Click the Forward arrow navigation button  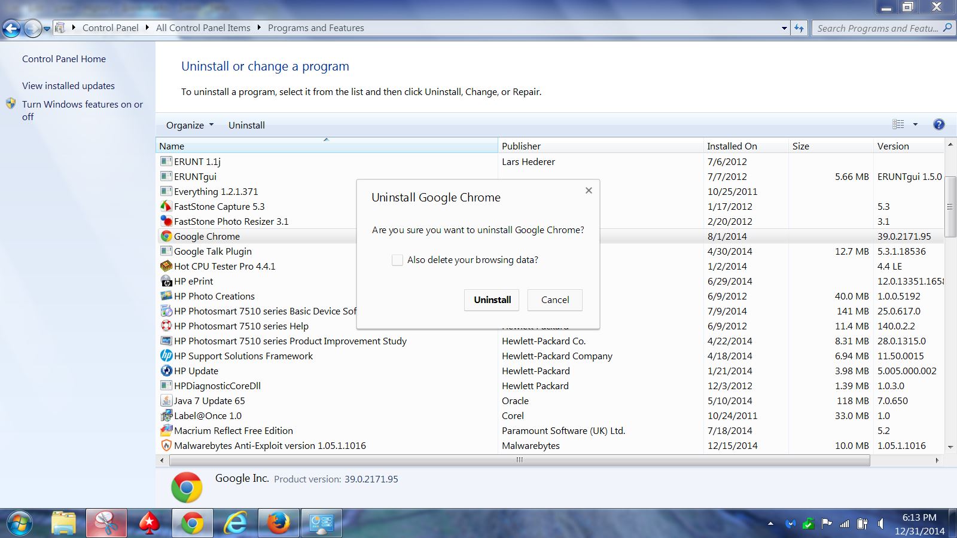(32, 28)
